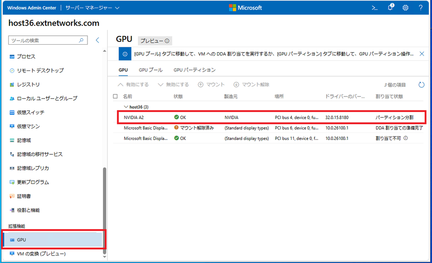Click the 仮想マシン sidebar icon
432x263 pixels.
click(12, 126)
